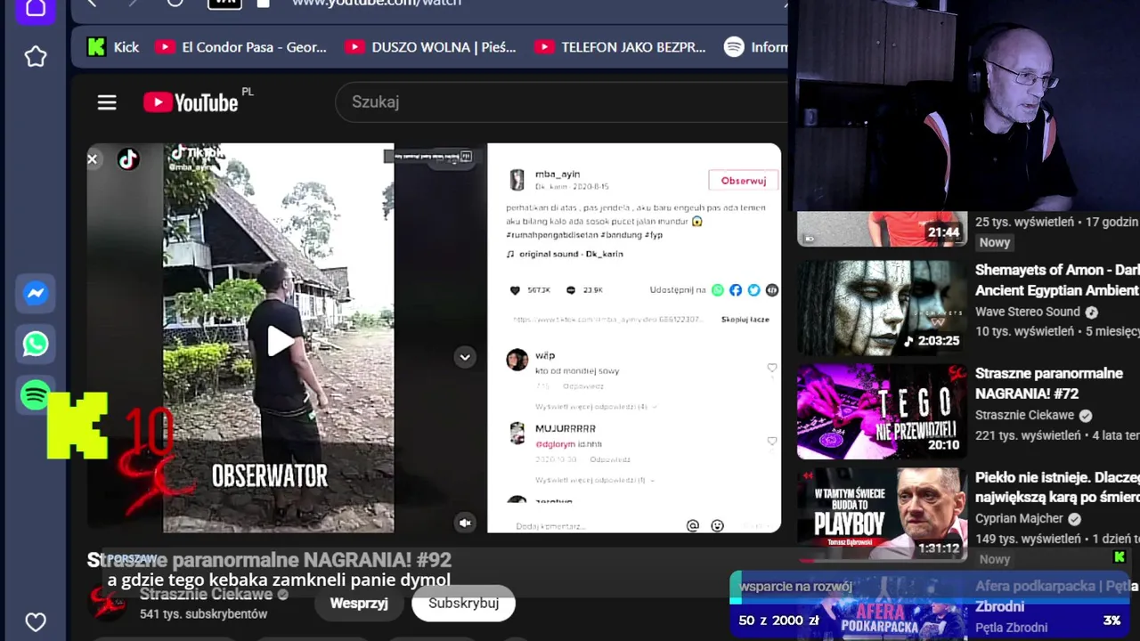Image resolution: width=1140 pixels, height=641 pixels.
Task: Click the Piekło nie istnieje video title
Action: [1057, 488]
